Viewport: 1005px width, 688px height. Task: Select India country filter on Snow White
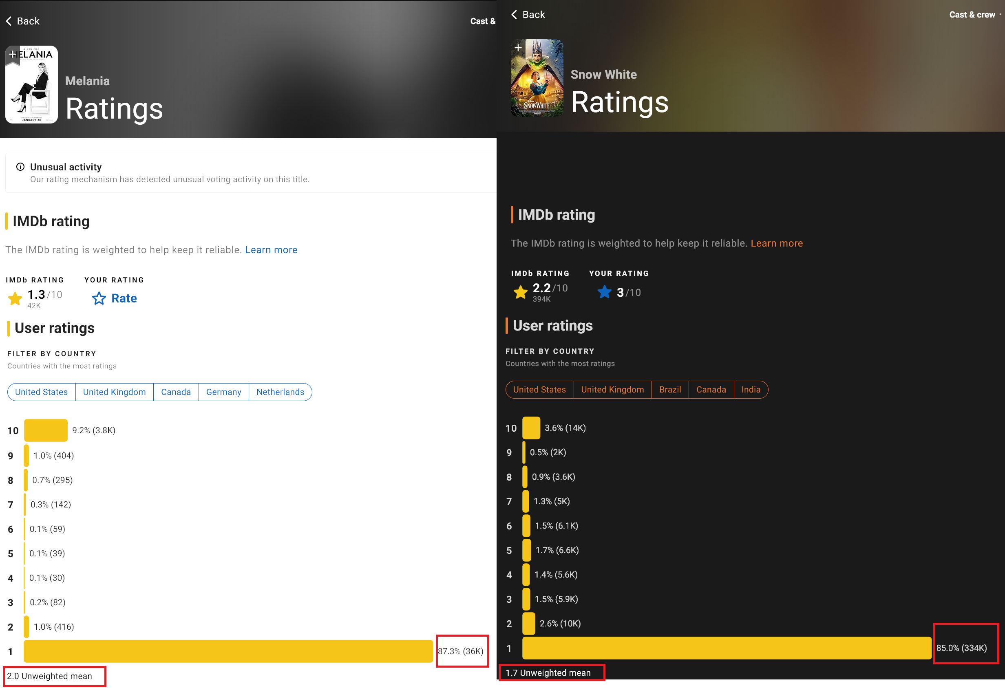click(751, 390)
